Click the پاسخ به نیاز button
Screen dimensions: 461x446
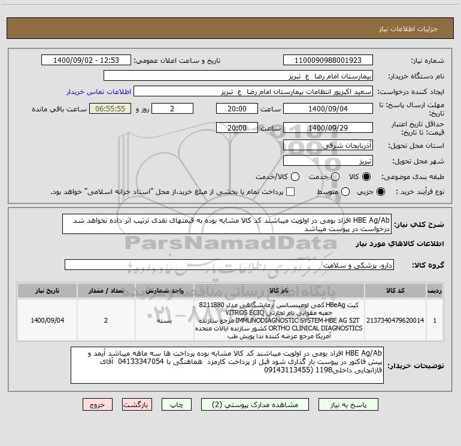point(348,405)
